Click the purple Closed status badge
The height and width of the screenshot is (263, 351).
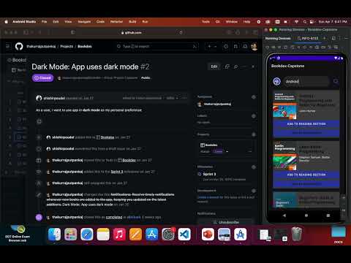click(x=42, y=78)
